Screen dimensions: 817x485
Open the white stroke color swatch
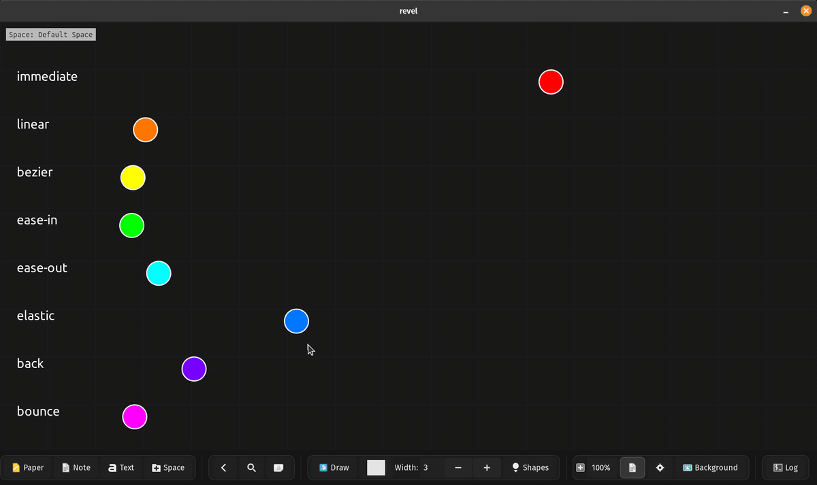(x=376, y=467)
